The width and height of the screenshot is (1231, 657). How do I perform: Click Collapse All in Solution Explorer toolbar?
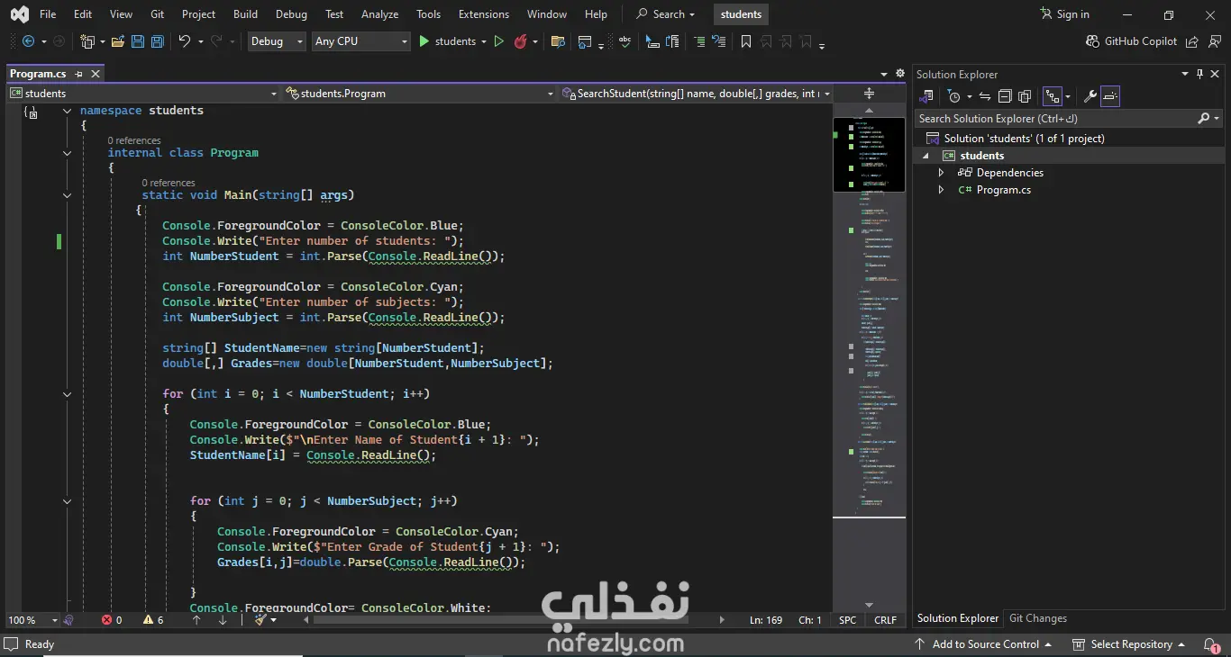1005,96
